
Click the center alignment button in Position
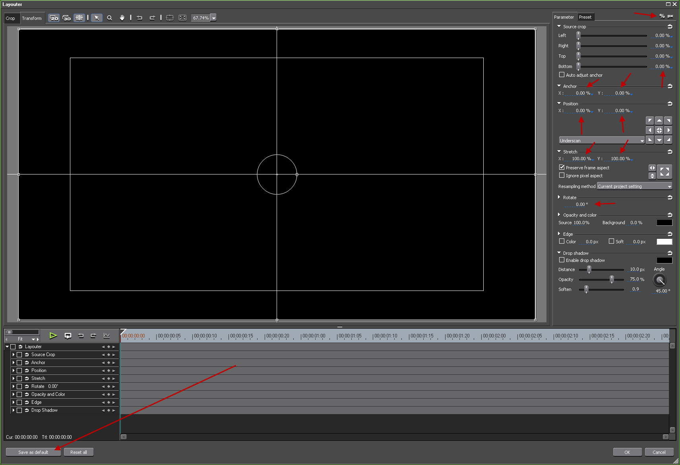[659, 130]
